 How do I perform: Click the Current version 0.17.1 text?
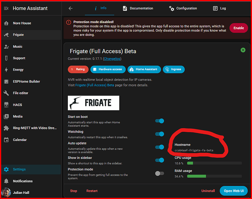85,59
